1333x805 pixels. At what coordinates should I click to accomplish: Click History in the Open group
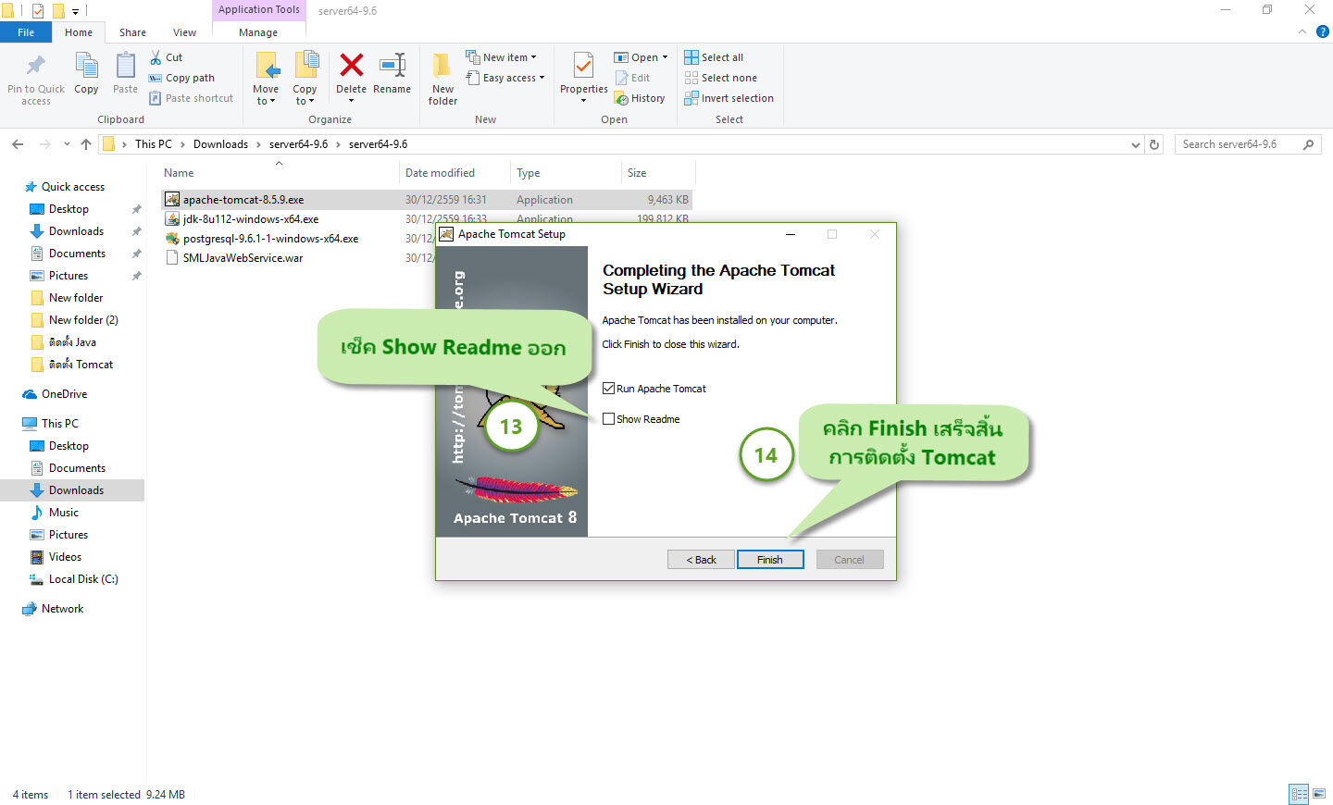click(640, 98)
